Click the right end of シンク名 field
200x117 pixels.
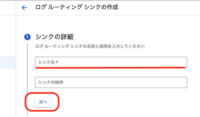pyautogui.click(x=184, y=62)
